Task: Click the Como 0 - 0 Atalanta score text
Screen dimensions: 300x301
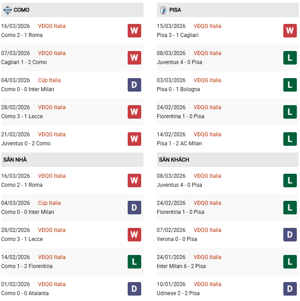Action: tap(25, 293)
